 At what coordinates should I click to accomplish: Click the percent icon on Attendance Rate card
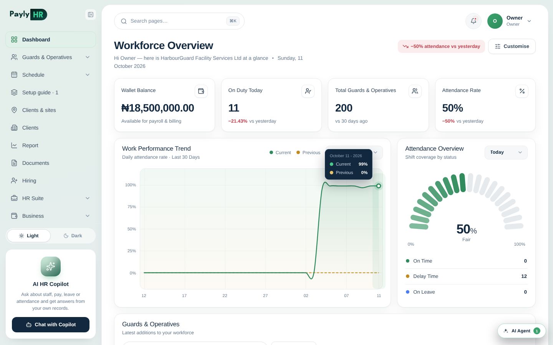pos(522,91)
